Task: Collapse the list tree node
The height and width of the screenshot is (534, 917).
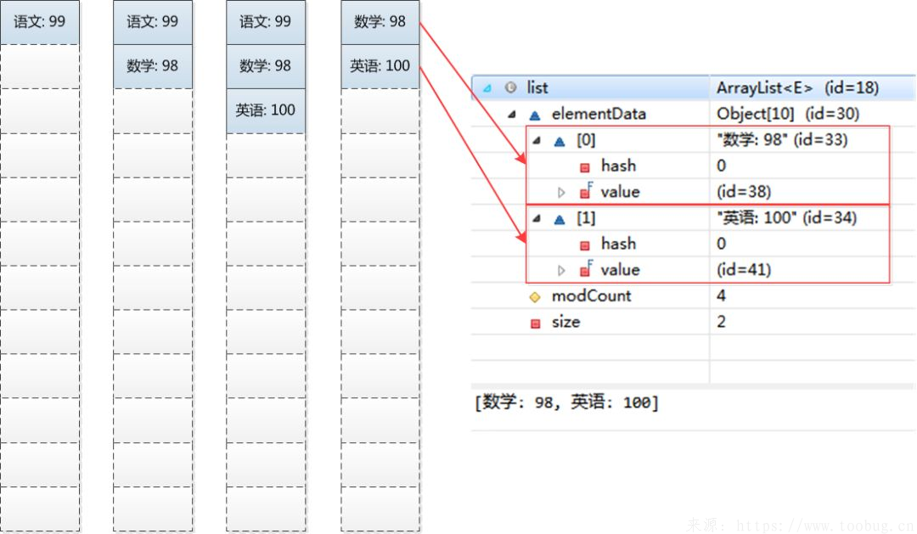Action: (487, 87)
